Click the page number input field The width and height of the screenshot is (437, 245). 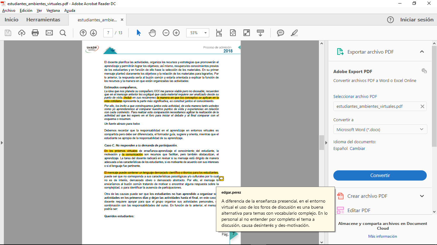[107, 33]
